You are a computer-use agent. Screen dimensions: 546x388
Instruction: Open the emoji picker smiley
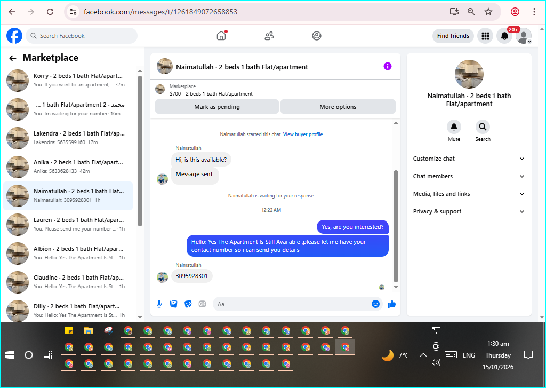pos(375,304)
